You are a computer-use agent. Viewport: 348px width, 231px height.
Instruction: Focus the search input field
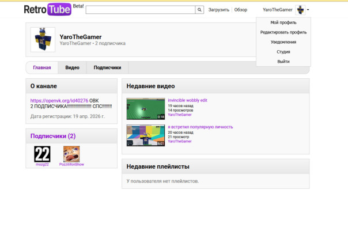141,10
